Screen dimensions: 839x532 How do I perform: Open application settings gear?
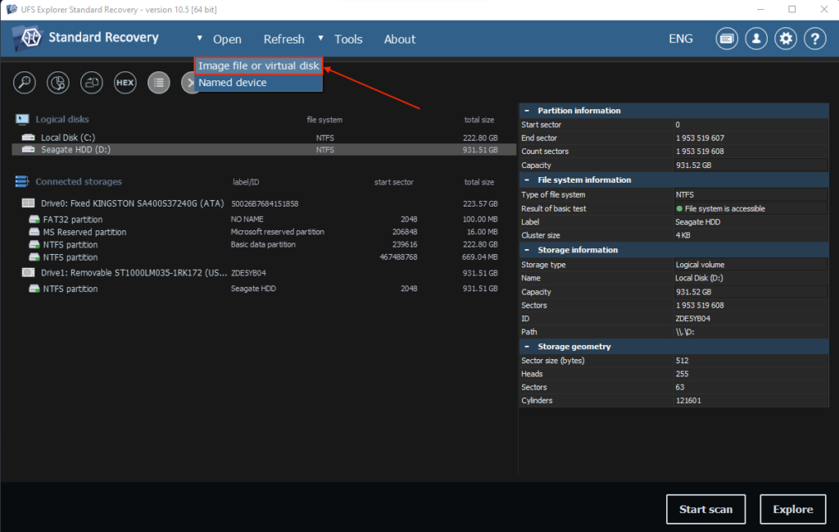pos(786,39)
